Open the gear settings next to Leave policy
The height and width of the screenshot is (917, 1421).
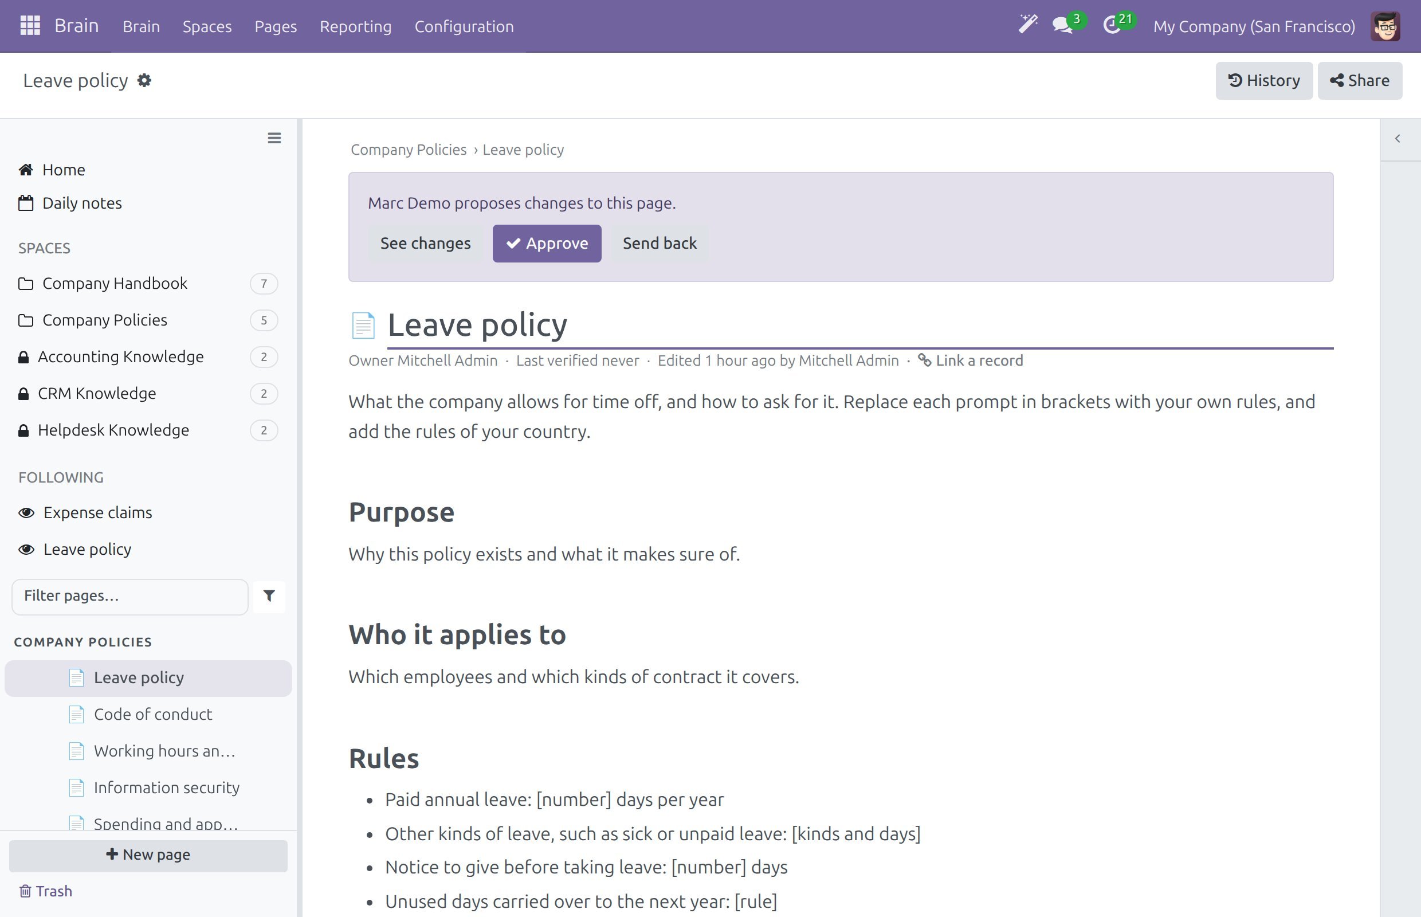coord(144,80)
